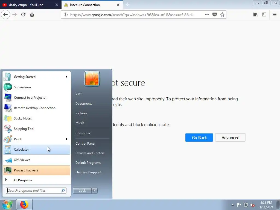Expand Paint recent files arrow
Screen dimensions: 280x210
[67, 139]
